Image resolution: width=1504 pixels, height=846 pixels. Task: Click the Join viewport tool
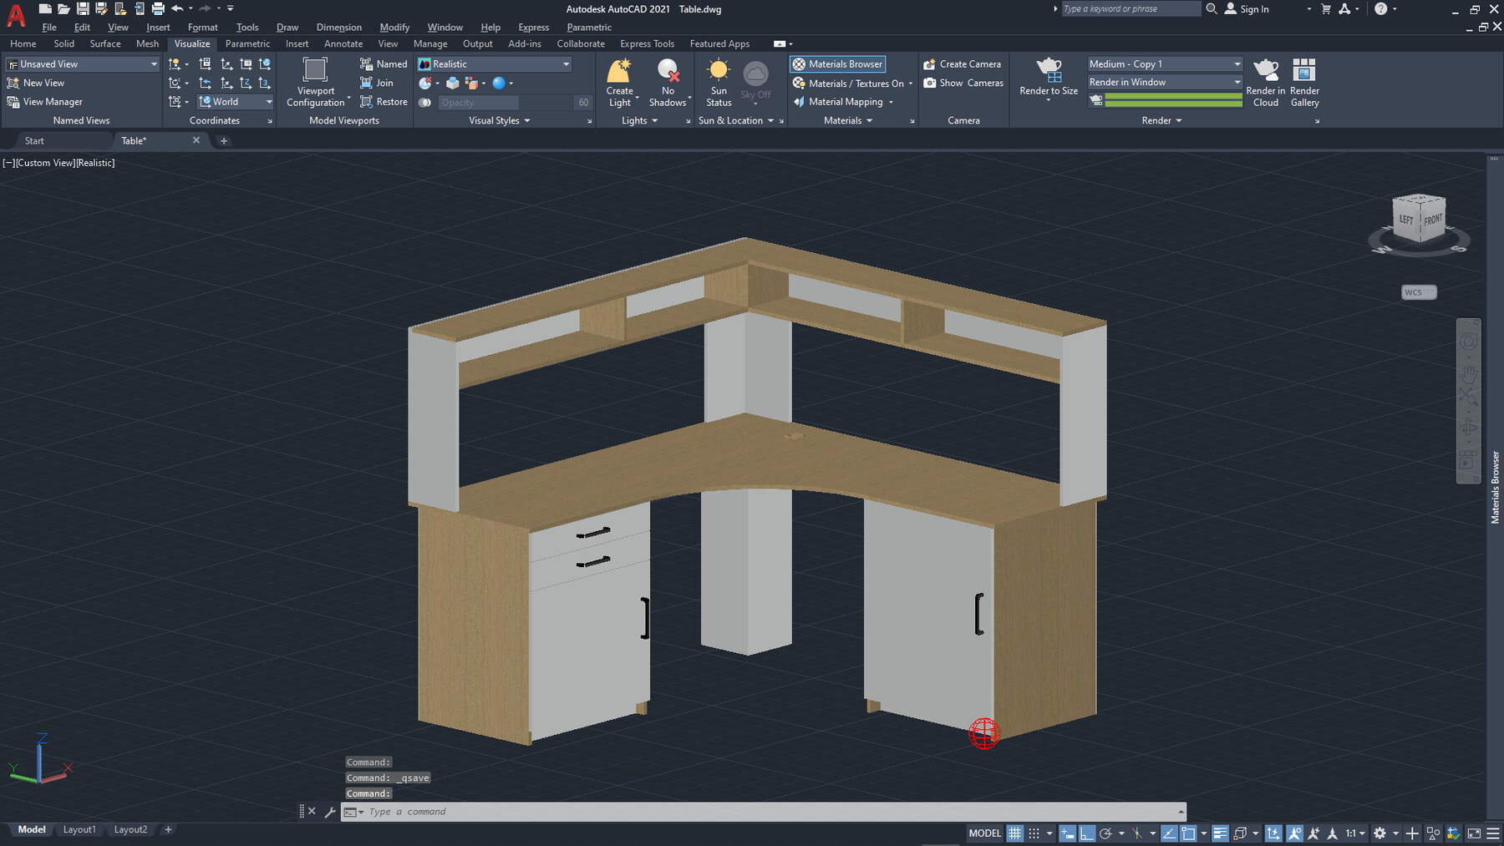tap(379, 83)
